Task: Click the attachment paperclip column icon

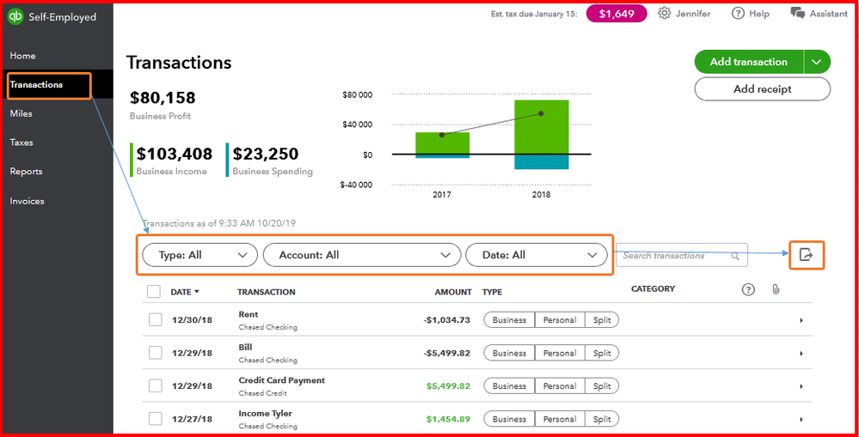Action: [x=776, y=290]
